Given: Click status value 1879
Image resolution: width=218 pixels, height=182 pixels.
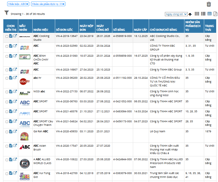Looking at the screenshot, I should 208,131.
